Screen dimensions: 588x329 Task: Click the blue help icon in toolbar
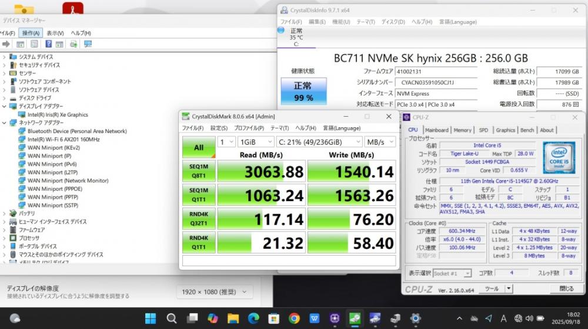click(x=49, y=44)
